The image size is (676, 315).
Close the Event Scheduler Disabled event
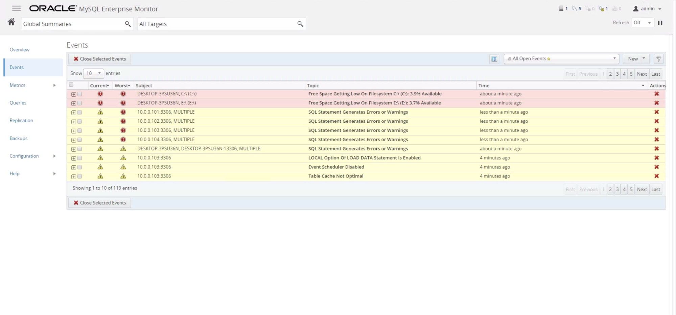(x=656, y=167)
